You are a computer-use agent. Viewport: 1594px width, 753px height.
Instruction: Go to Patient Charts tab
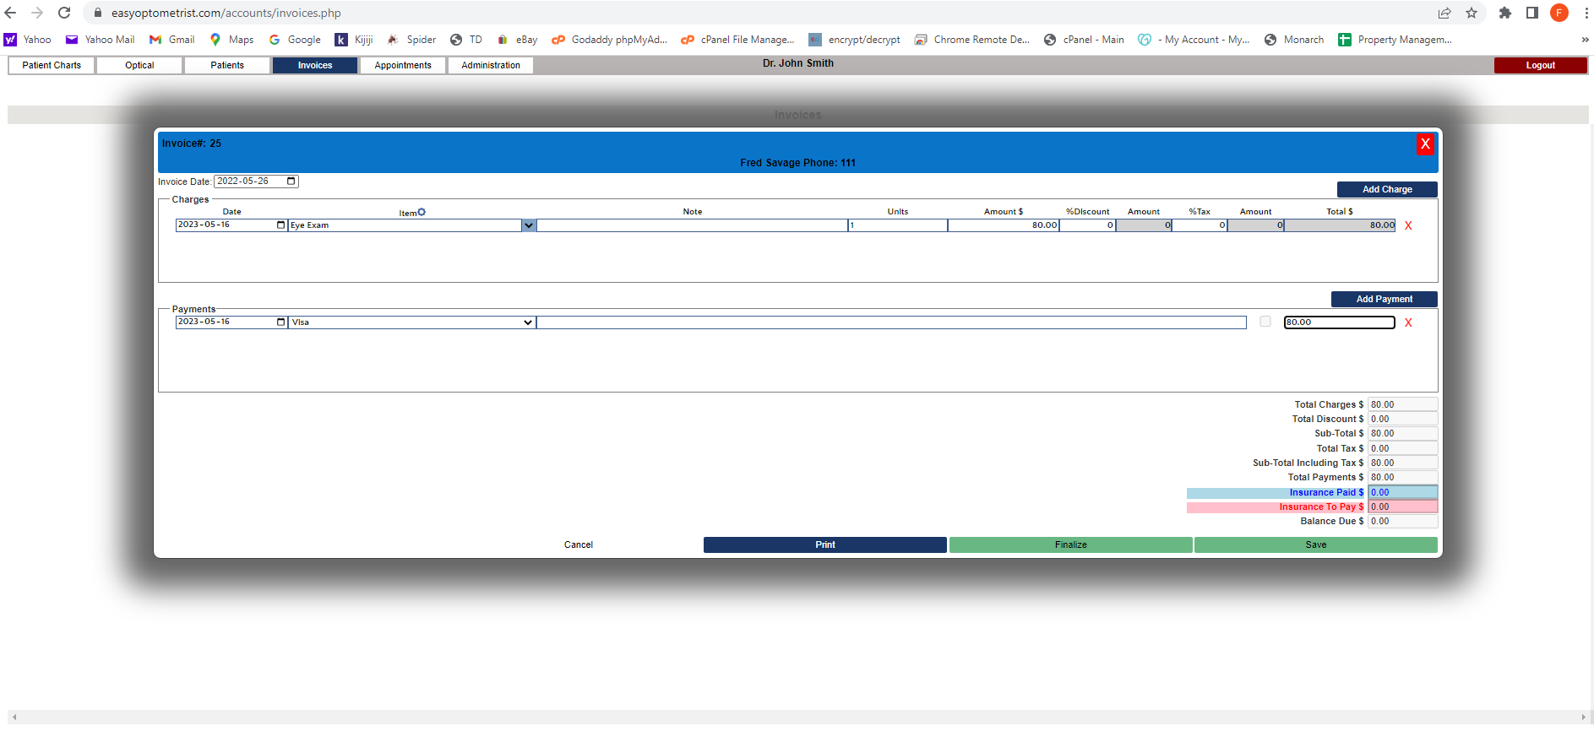pyautogui.click(x=52, y=65)
